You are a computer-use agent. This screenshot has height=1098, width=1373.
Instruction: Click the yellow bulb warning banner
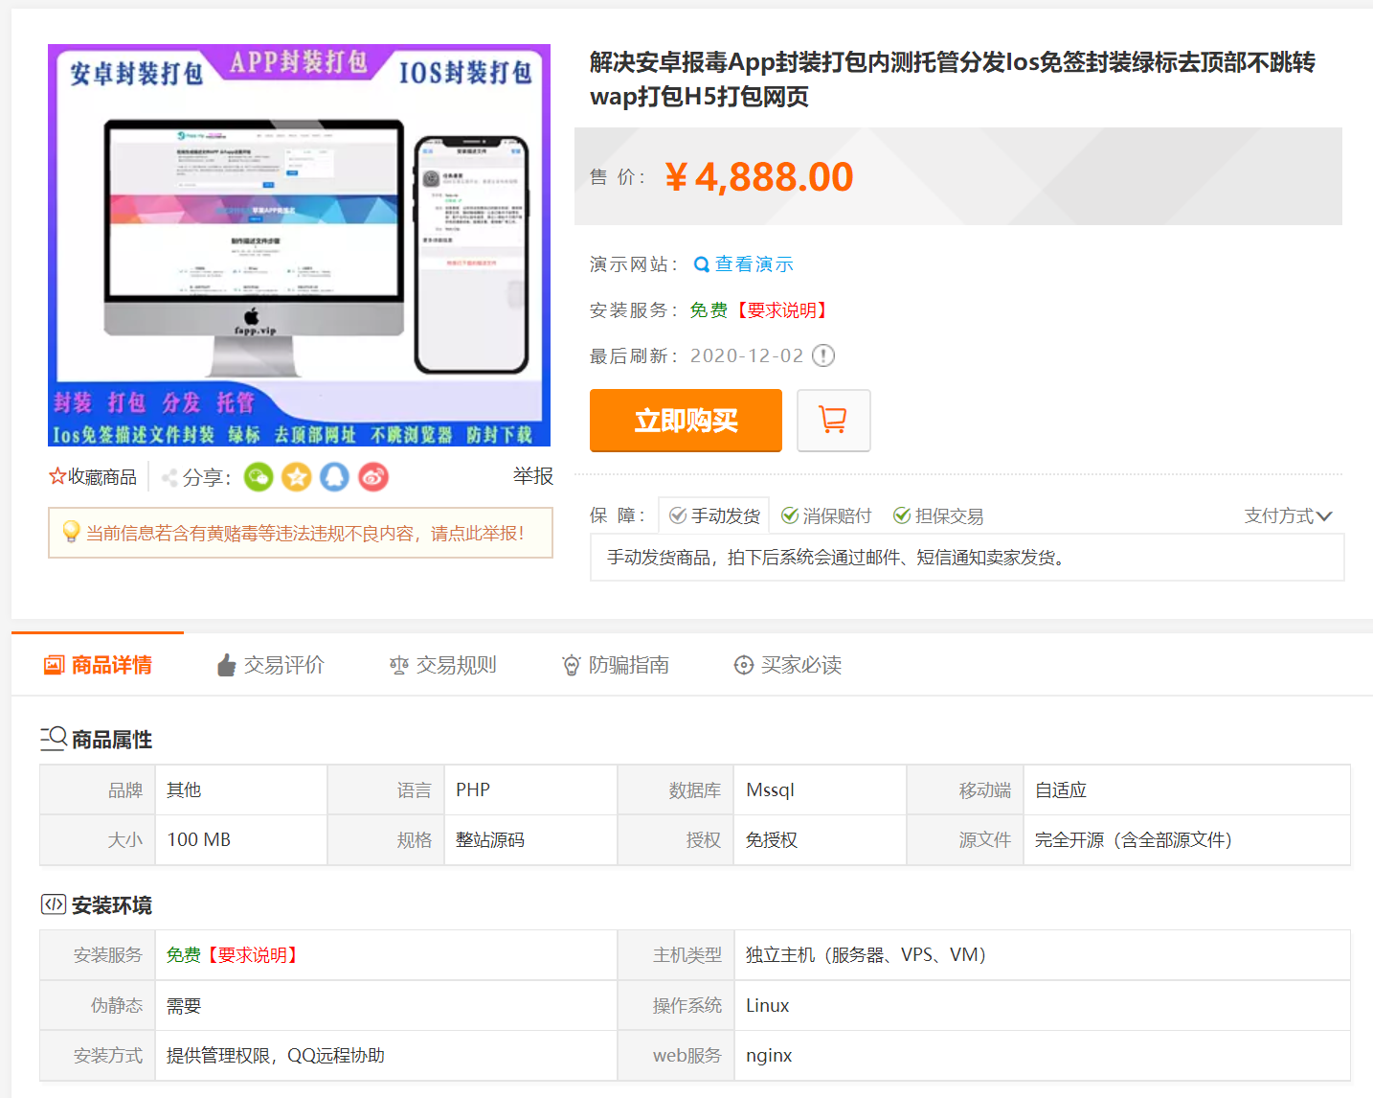click(x=300, y=533)
